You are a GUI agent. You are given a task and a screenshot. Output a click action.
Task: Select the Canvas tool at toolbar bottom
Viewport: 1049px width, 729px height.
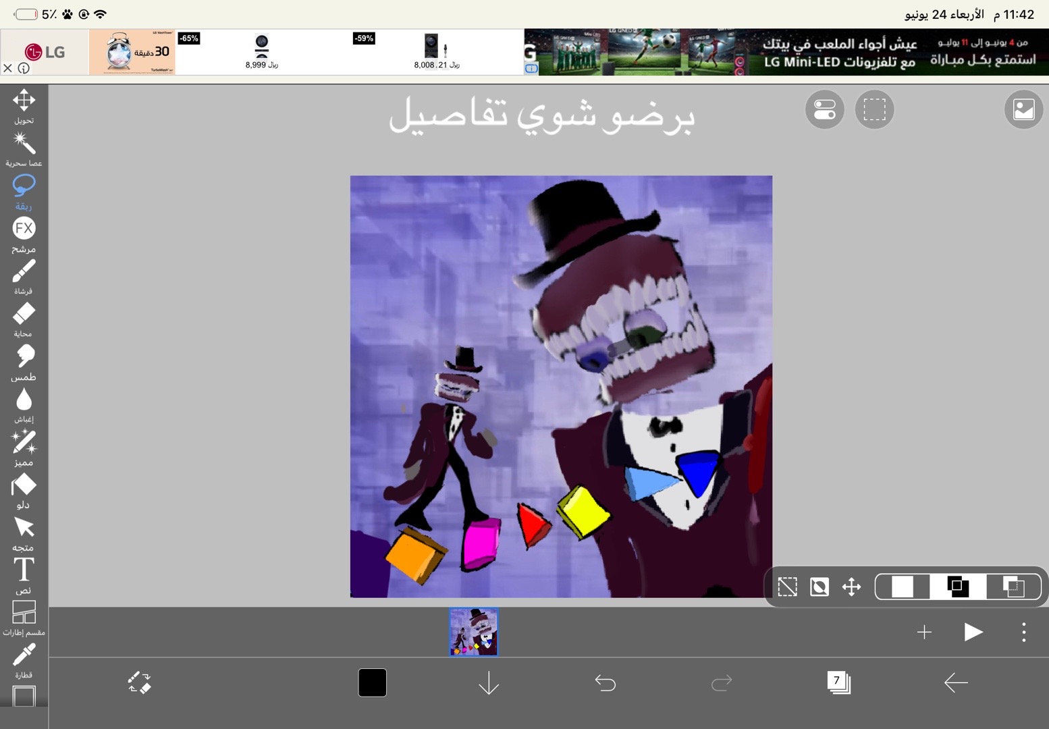click(24, 696)
